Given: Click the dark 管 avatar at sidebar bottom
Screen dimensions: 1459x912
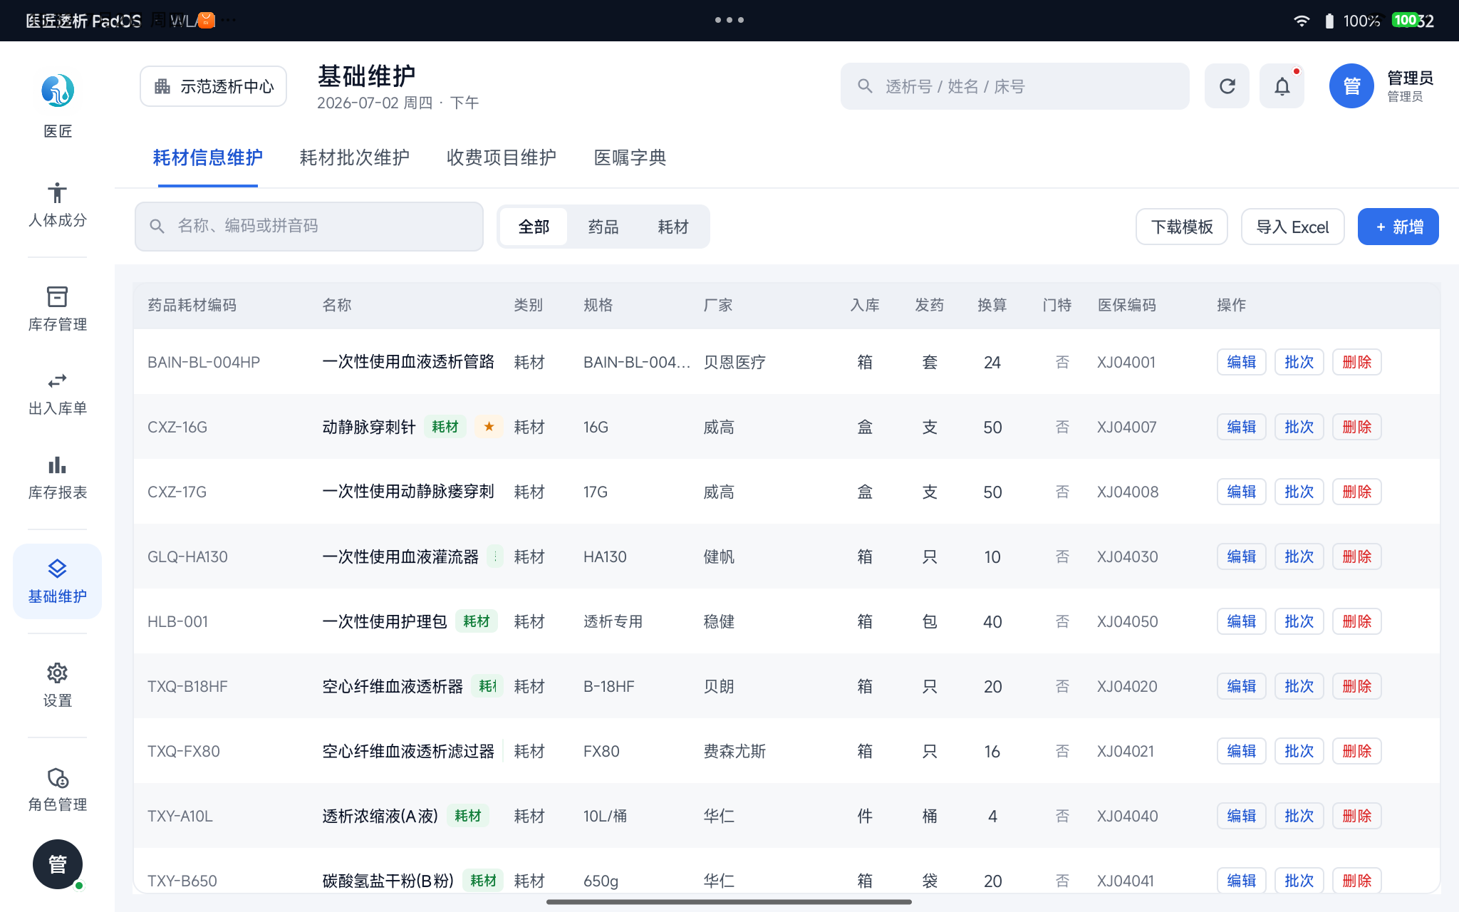Looking at the screenshot, I should [x=58, y=864].
